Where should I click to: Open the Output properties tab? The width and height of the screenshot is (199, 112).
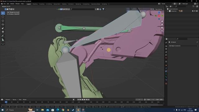click(x=166, y=49)
